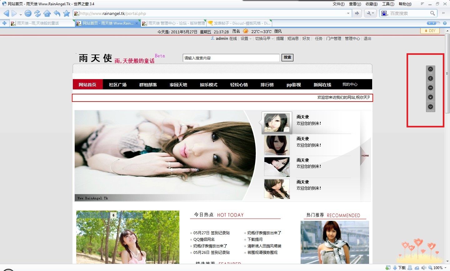Open the 查看(V) menu
This screenshot has height=271, width=450.
point(355,4)
